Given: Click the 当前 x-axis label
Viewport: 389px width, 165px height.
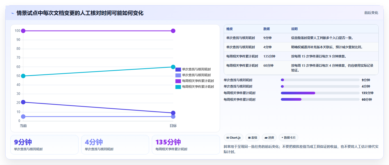Looking at the screenshot, I should tap(23, 126).
